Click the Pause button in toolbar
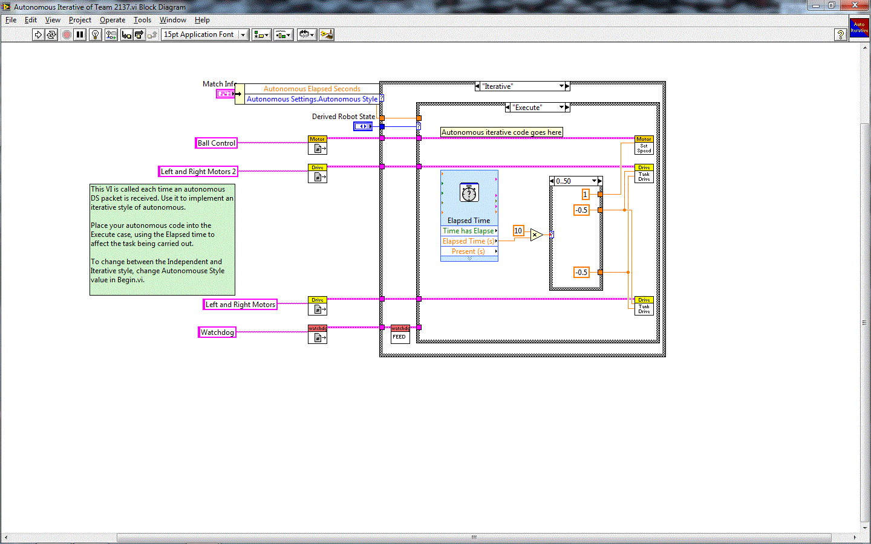The width and height of the screenshot is (871, 544). click(x=80, y=34)
